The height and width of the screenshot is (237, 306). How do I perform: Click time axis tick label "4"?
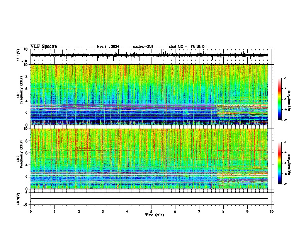(127, 211)
